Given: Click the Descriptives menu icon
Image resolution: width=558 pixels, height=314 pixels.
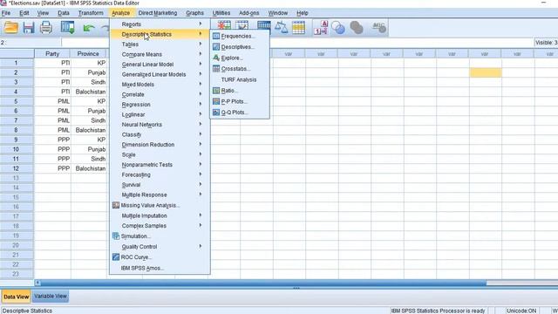Looking at the screenshot, I should (216, 46).
